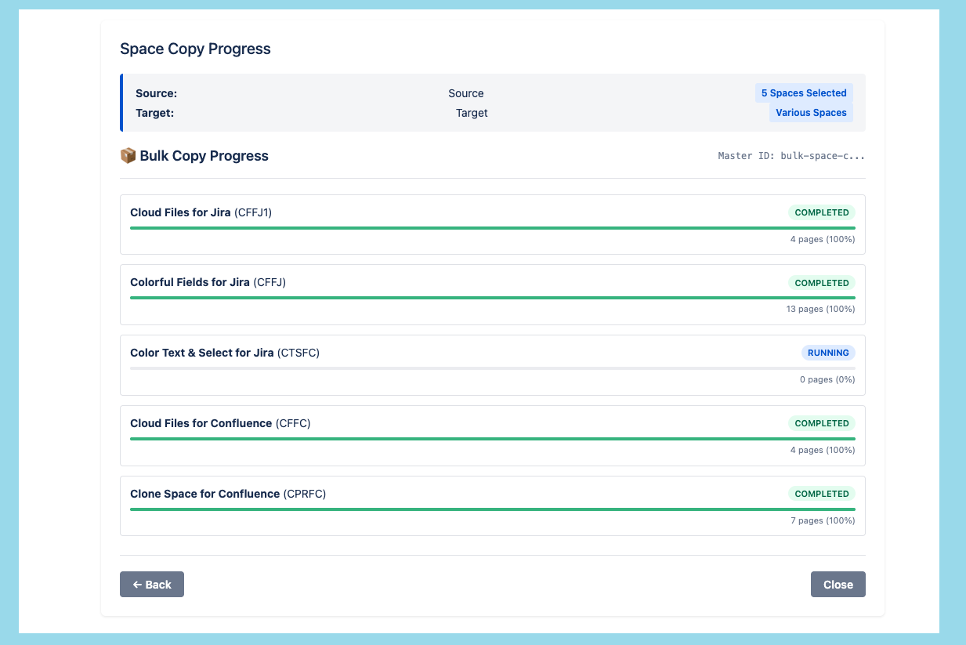The height and width of the screenshot is (645, 966).
Task: Select the Cloud Files for Jira row title
Action: pyautogui.click(x=201, y=212)
